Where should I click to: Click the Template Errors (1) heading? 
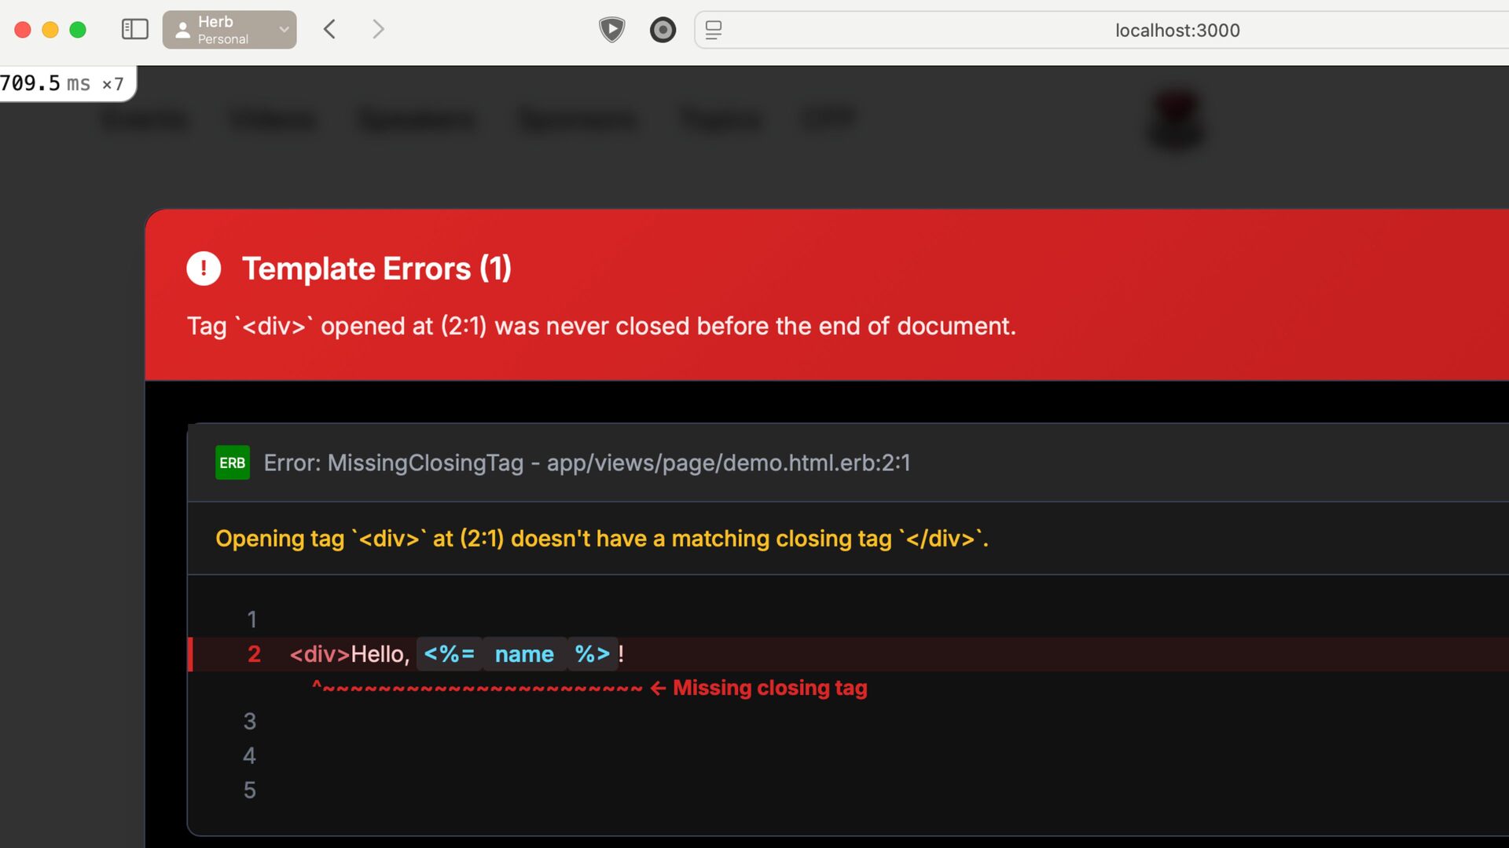[x=376, y=269]
